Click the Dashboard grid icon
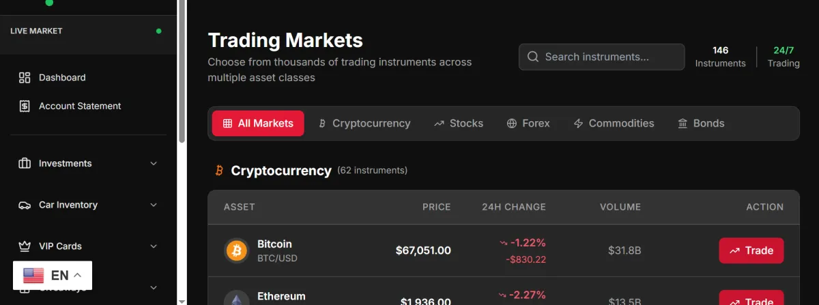This screenshot has width=819, height=305. pos(25,78)
